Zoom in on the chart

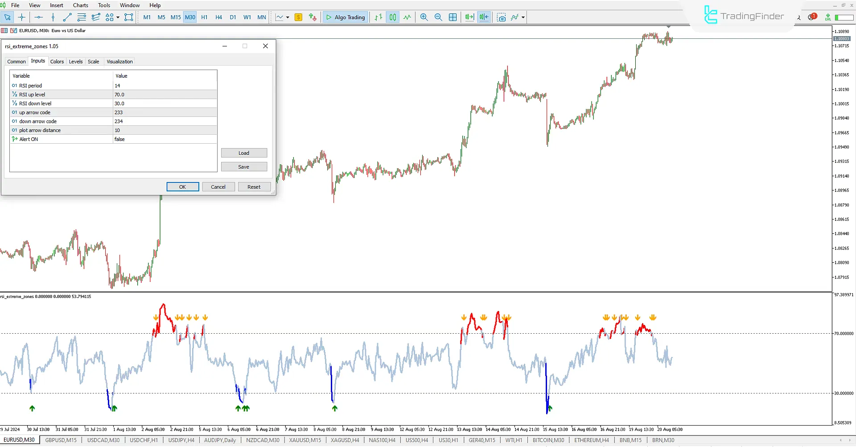click(x=424, y=17)
